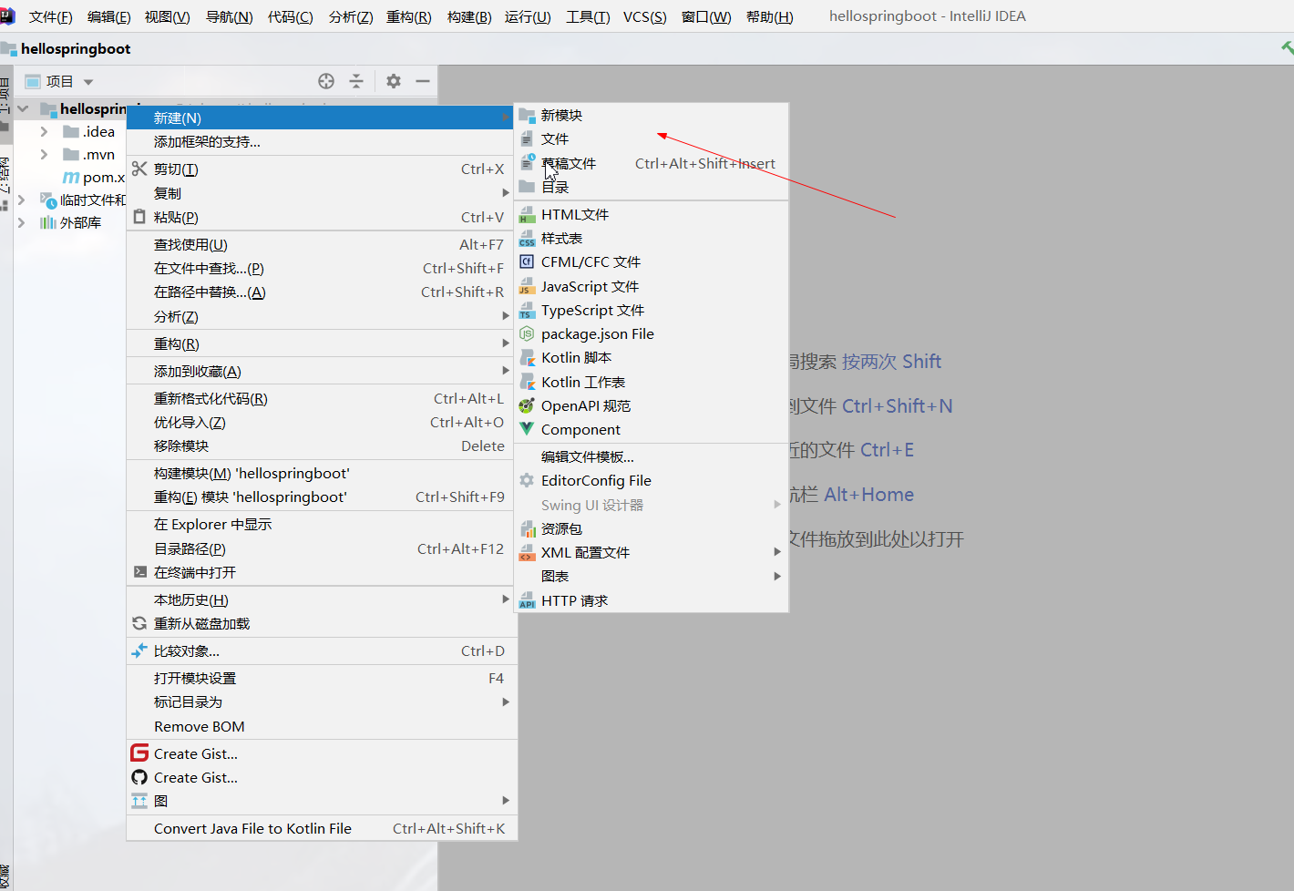This screenshot has height=891, width=1294.
Task: Click the diagram icon next to 图
Action: (x=139, y=801)
